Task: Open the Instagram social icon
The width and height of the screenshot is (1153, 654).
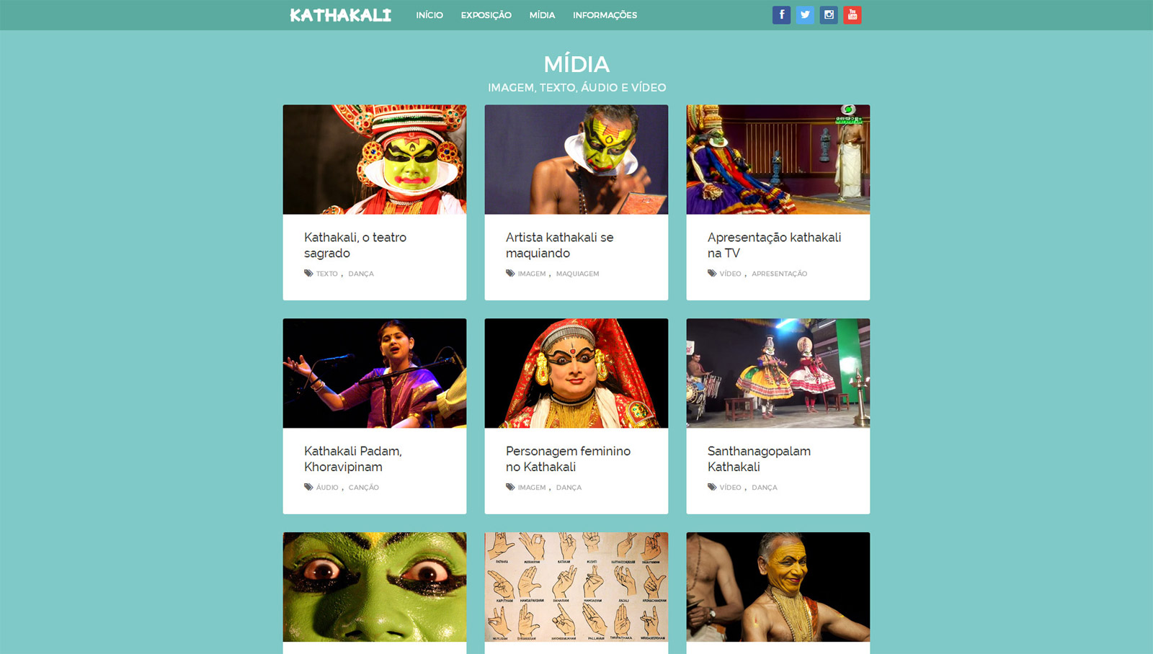Action: pyautogui.click(x=829, y=15)
